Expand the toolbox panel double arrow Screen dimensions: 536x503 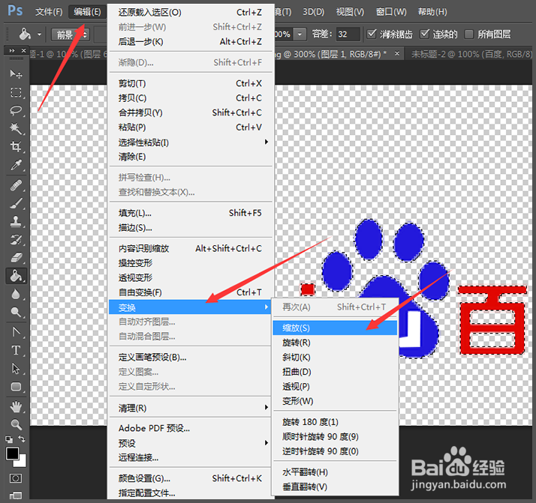(x=12, y=50)
